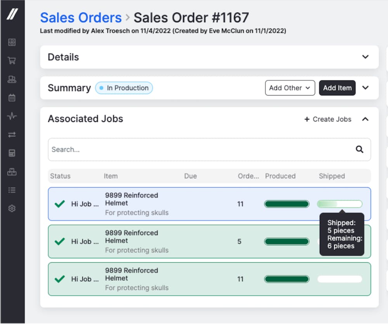The image size is (388, 324).
Task: Open the Add Other dropdown
Action: (290, 88)
